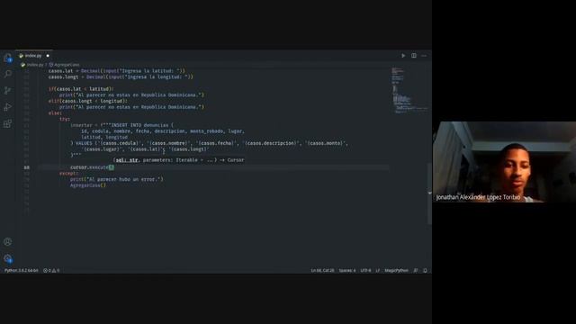Viewport: 576px width, 324px height.
Task: Change indentation via Spaces: 4
Action: click(347, 270)
